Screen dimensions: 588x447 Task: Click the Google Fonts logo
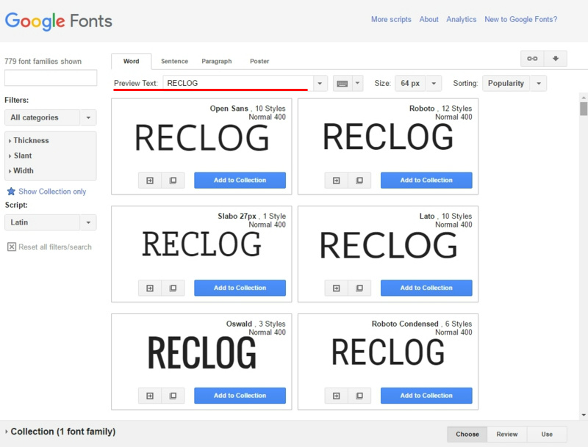coord(59,20)
